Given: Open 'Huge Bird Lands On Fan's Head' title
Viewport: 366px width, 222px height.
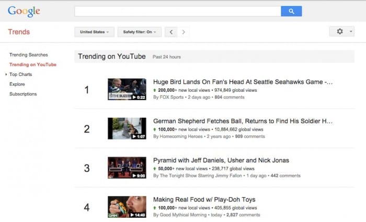Looking at the screenshot, I should 243,82.
